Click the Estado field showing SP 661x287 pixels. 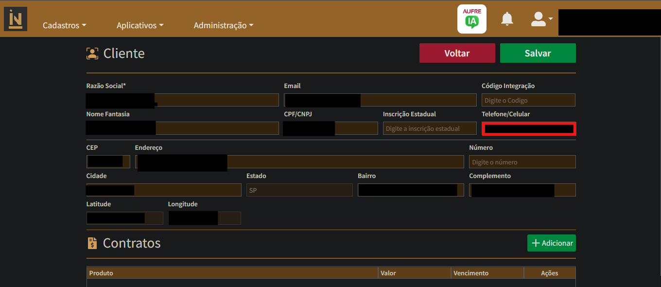coord(299,190)
